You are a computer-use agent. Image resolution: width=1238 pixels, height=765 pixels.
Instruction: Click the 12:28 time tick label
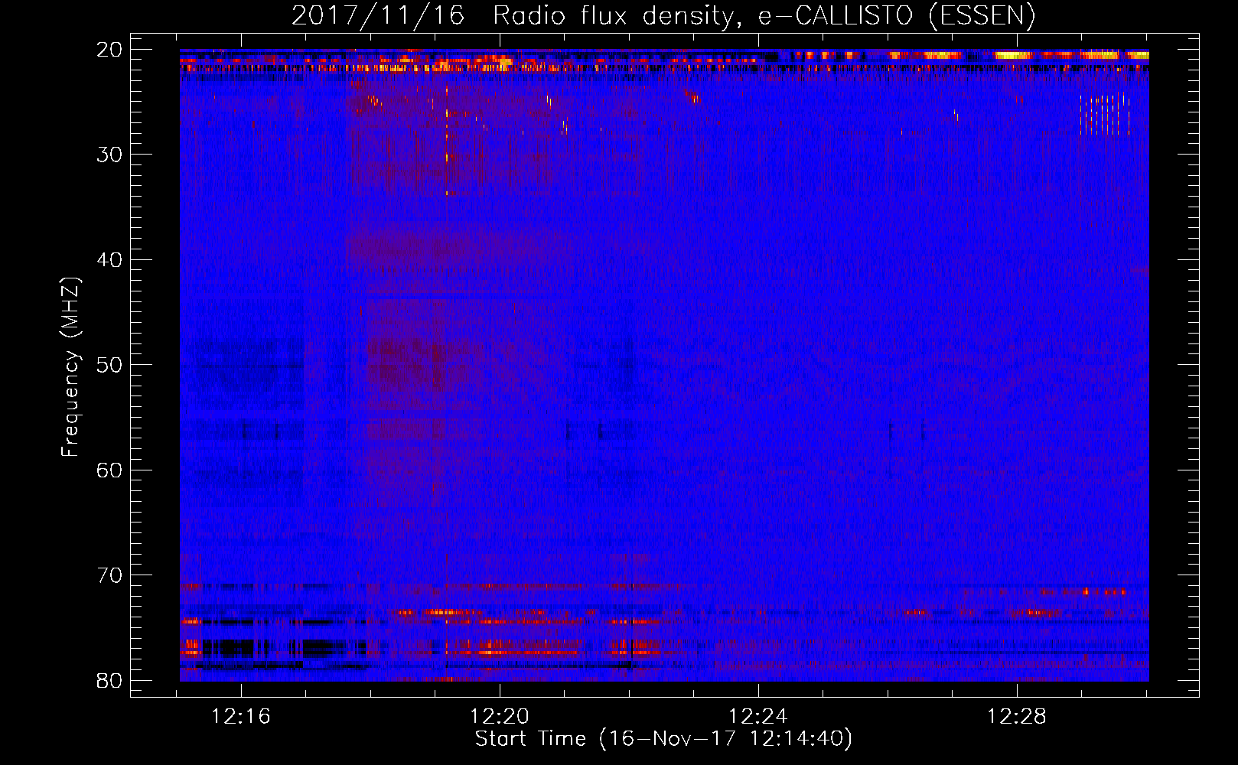(1017, 717)
